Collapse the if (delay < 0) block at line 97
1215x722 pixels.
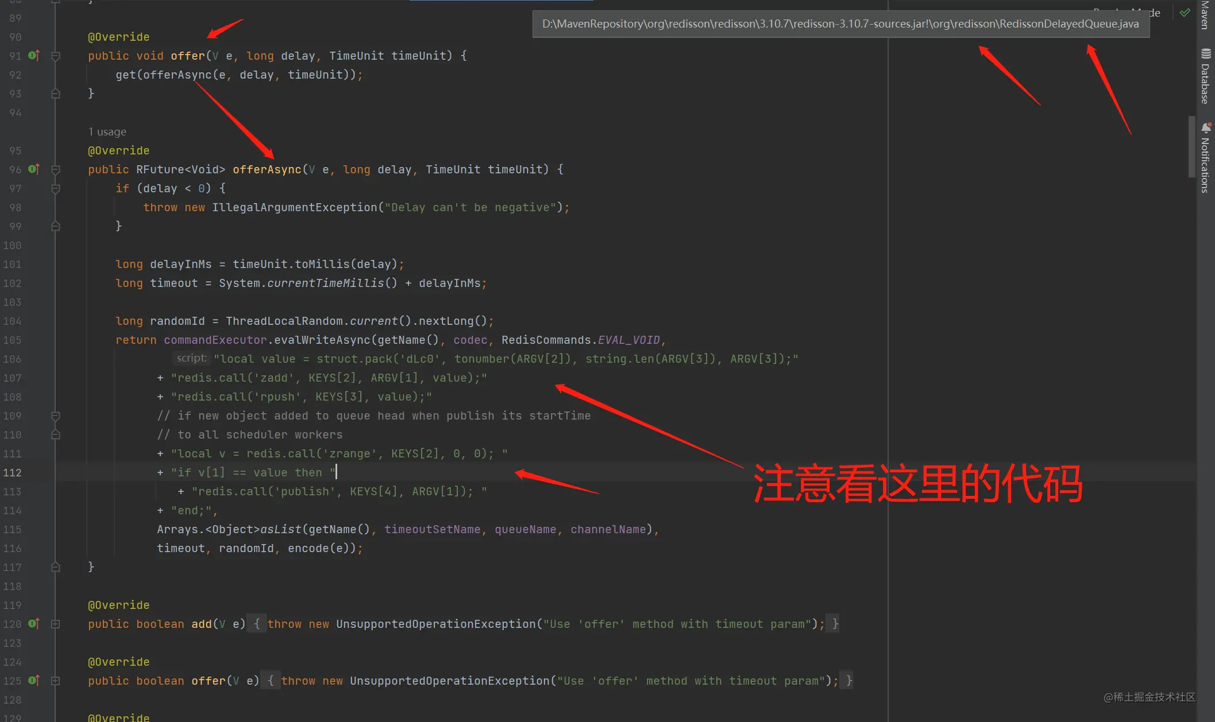pyautogui.click(x=56, y=189)
